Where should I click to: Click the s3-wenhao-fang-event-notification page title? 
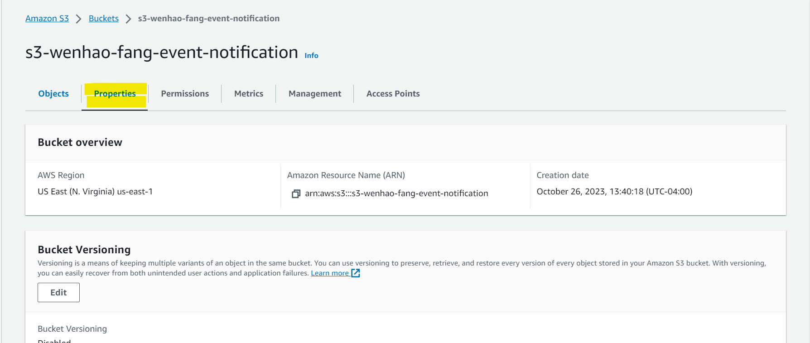click(x=162, y=53)
